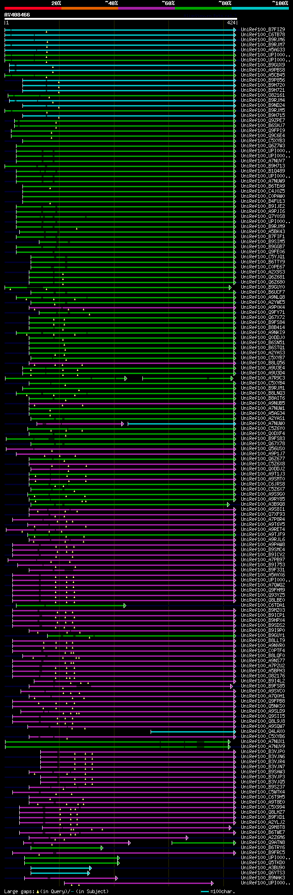
Task: Select the UniRef100_B8B414 label
Action: (x=263, y=328)
